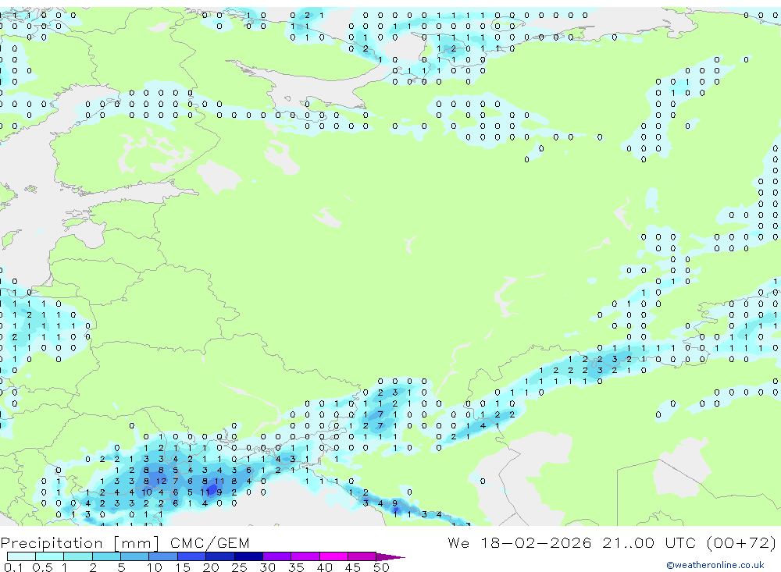Pick the 10–15 mm legend swatch

coord(163,556)
